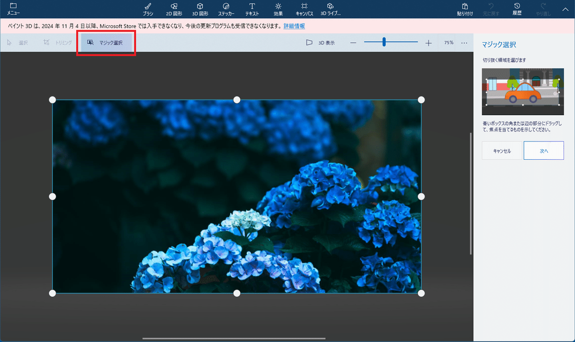This screenshot has width=575, height=342.
Task: Zoom in with the plus button
Action: coord(428,43)
